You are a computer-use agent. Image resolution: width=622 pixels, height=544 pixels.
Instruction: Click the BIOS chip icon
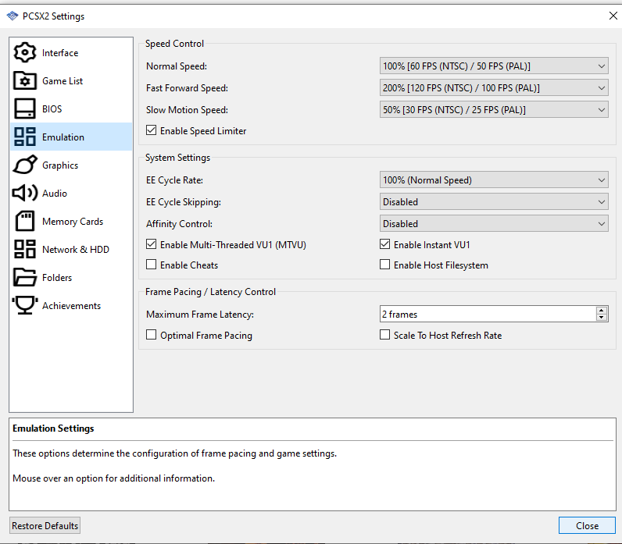tap(24, 109)
